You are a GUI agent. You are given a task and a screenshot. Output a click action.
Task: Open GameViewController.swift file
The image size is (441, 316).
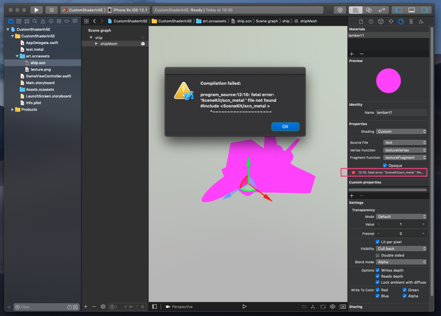point(48,76)
